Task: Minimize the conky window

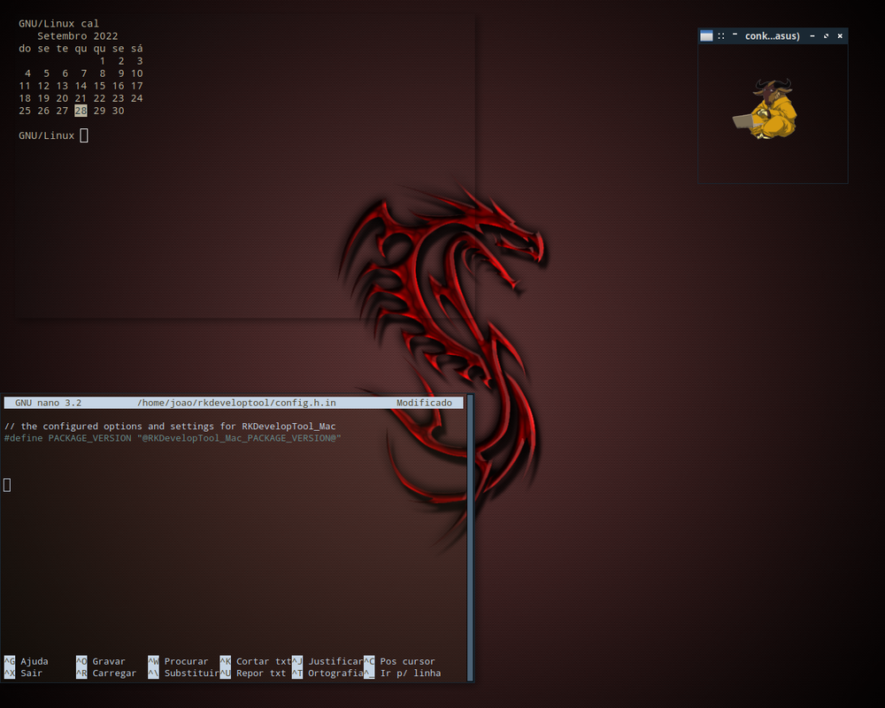Action: click(812, 36)
